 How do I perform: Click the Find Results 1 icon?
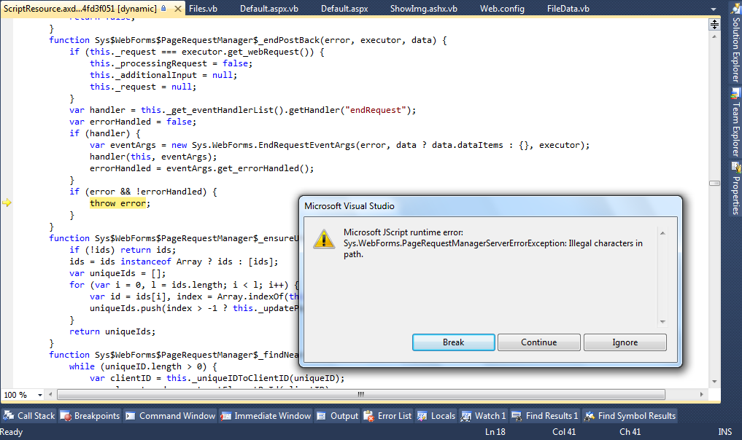click(517, 416)
